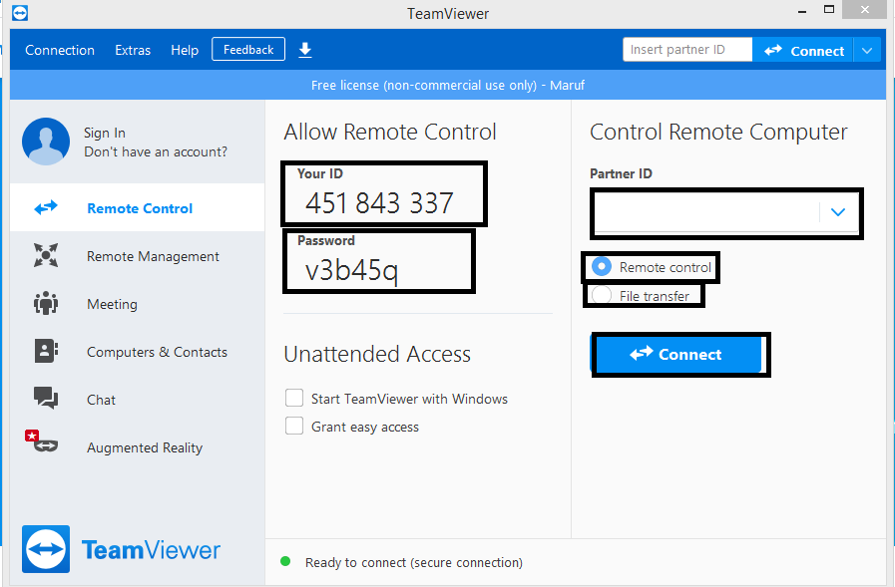The width and height of the screenshot is (895, 587).
Task: Click the Remote Management icon
Action: [x=46, y=255]
